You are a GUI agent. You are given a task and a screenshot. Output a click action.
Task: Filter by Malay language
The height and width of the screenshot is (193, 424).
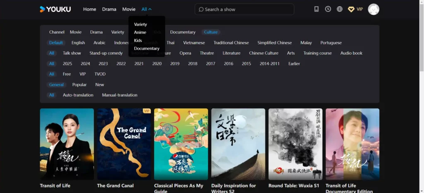point(306,43)
